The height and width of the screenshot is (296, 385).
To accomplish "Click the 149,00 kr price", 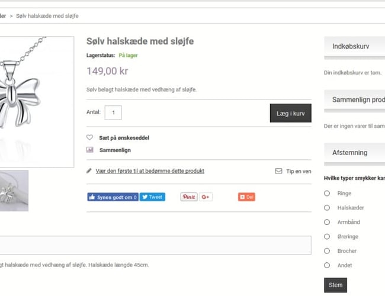I will (107, 71).
